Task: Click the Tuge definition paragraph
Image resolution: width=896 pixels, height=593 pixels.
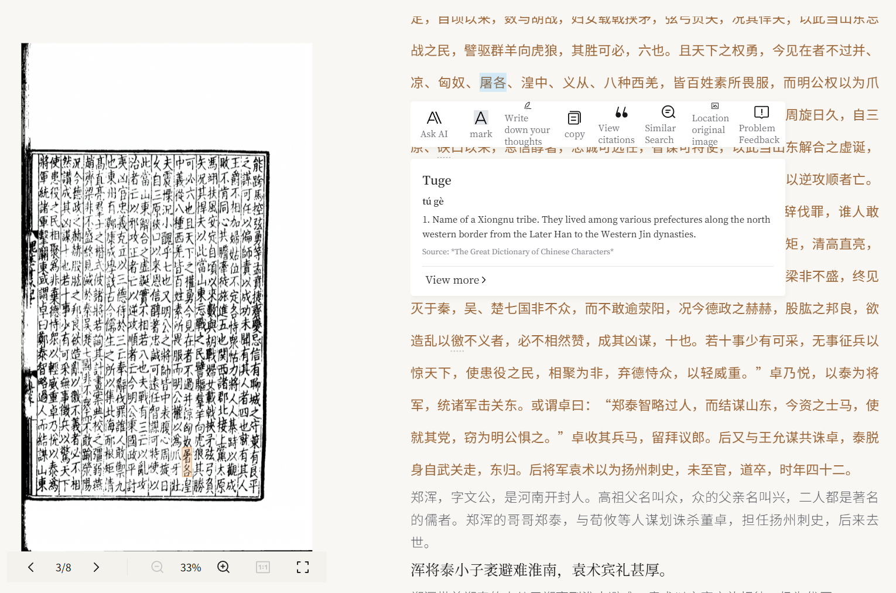Action: pyautogui.click(x=596, y=227)
